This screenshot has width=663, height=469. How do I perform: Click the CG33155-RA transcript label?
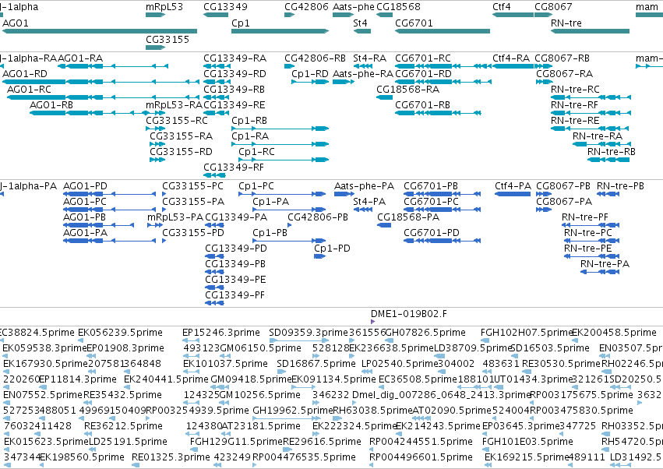click(181, 136)
